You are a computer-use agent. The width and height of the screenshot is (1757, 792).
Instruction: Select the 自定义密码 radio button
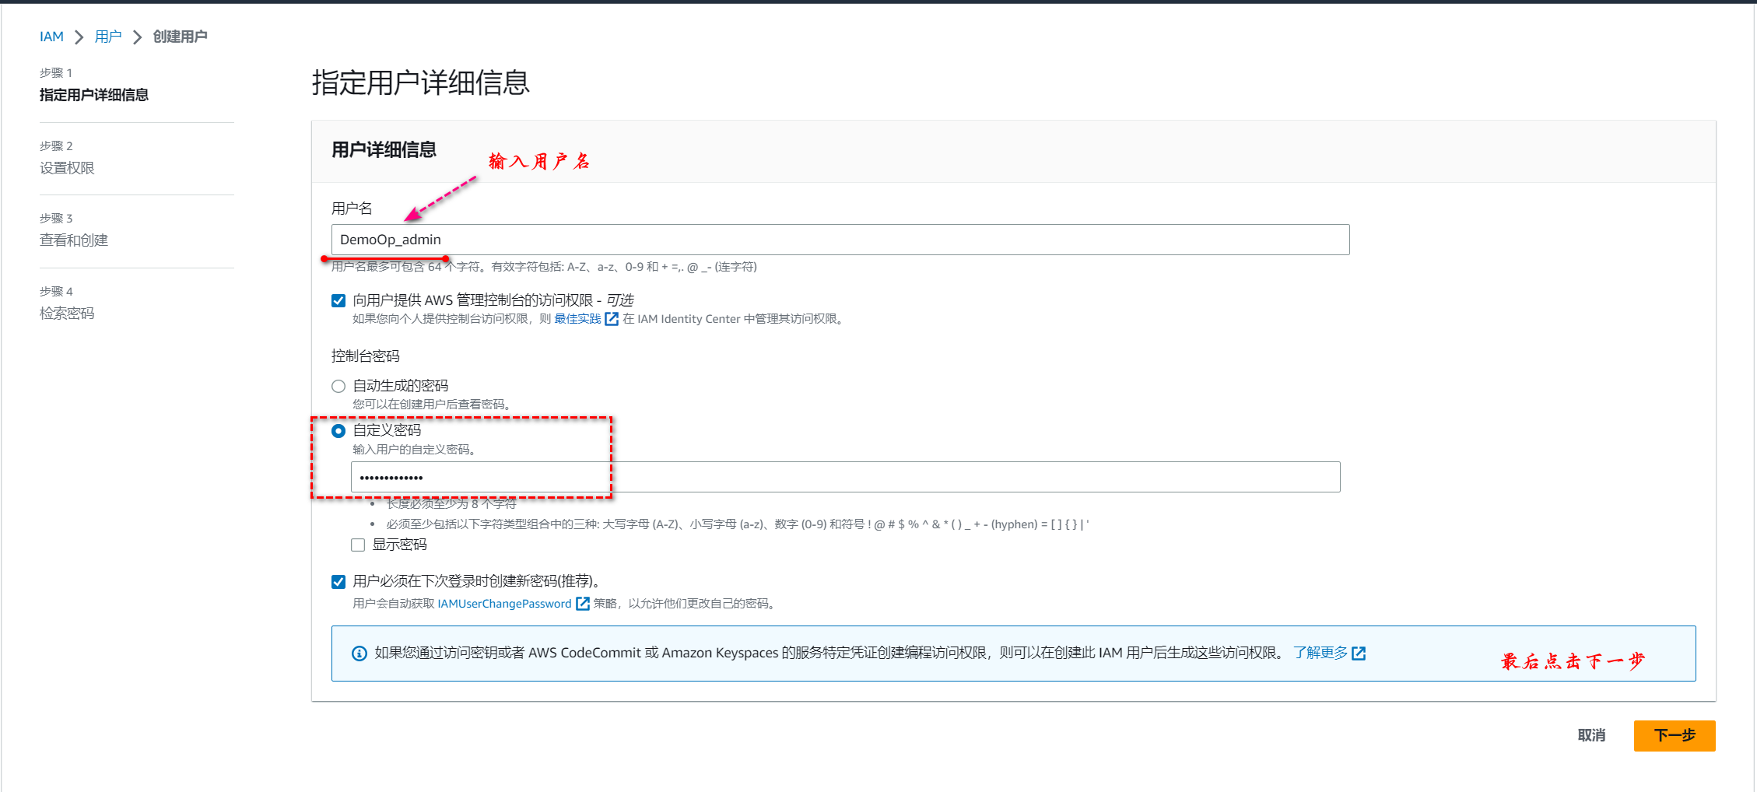click(338, 431)
